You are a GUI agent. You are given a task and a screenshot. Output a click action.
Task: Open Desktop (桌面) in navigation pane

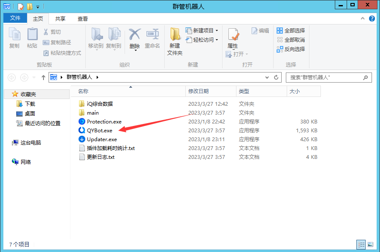coord(26,114)
